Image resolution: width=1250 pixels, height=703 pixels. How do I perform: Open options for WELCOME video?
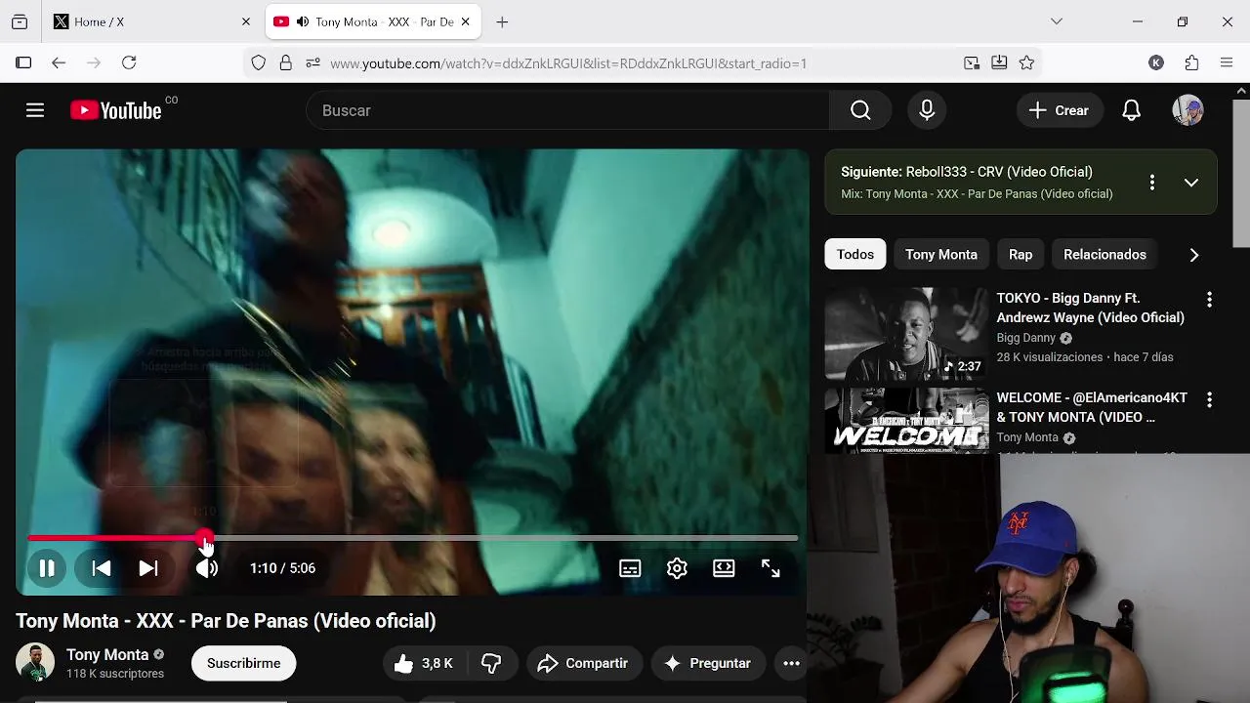click(1209, 399)
